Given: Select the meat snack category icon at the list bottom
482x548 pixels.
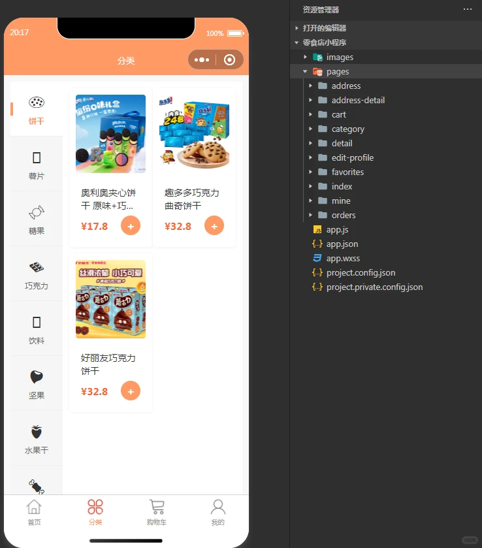Looking at the screenshot, I should [37, 487].
